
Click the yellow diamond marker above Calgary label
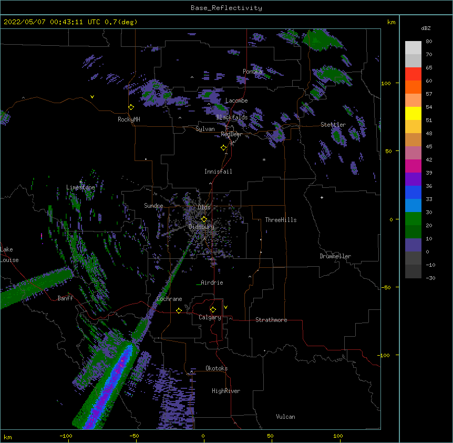[x=213, y=310]
